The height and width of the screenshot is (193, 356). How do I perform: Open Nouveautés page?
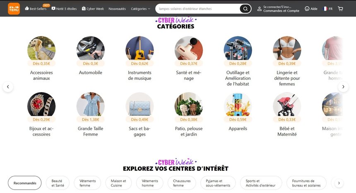(x=117, y=9)
